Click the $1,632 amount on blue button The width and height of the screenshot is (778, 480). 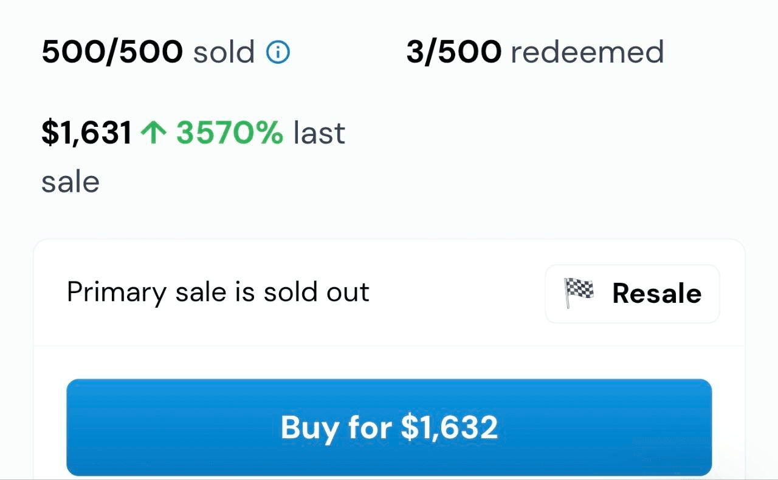(x=449, y=428)
